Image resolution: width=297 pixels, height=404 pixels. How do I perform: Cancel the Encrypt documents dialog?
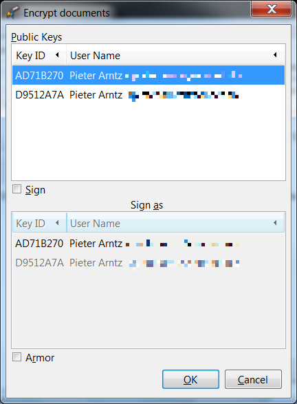[253, 379]
